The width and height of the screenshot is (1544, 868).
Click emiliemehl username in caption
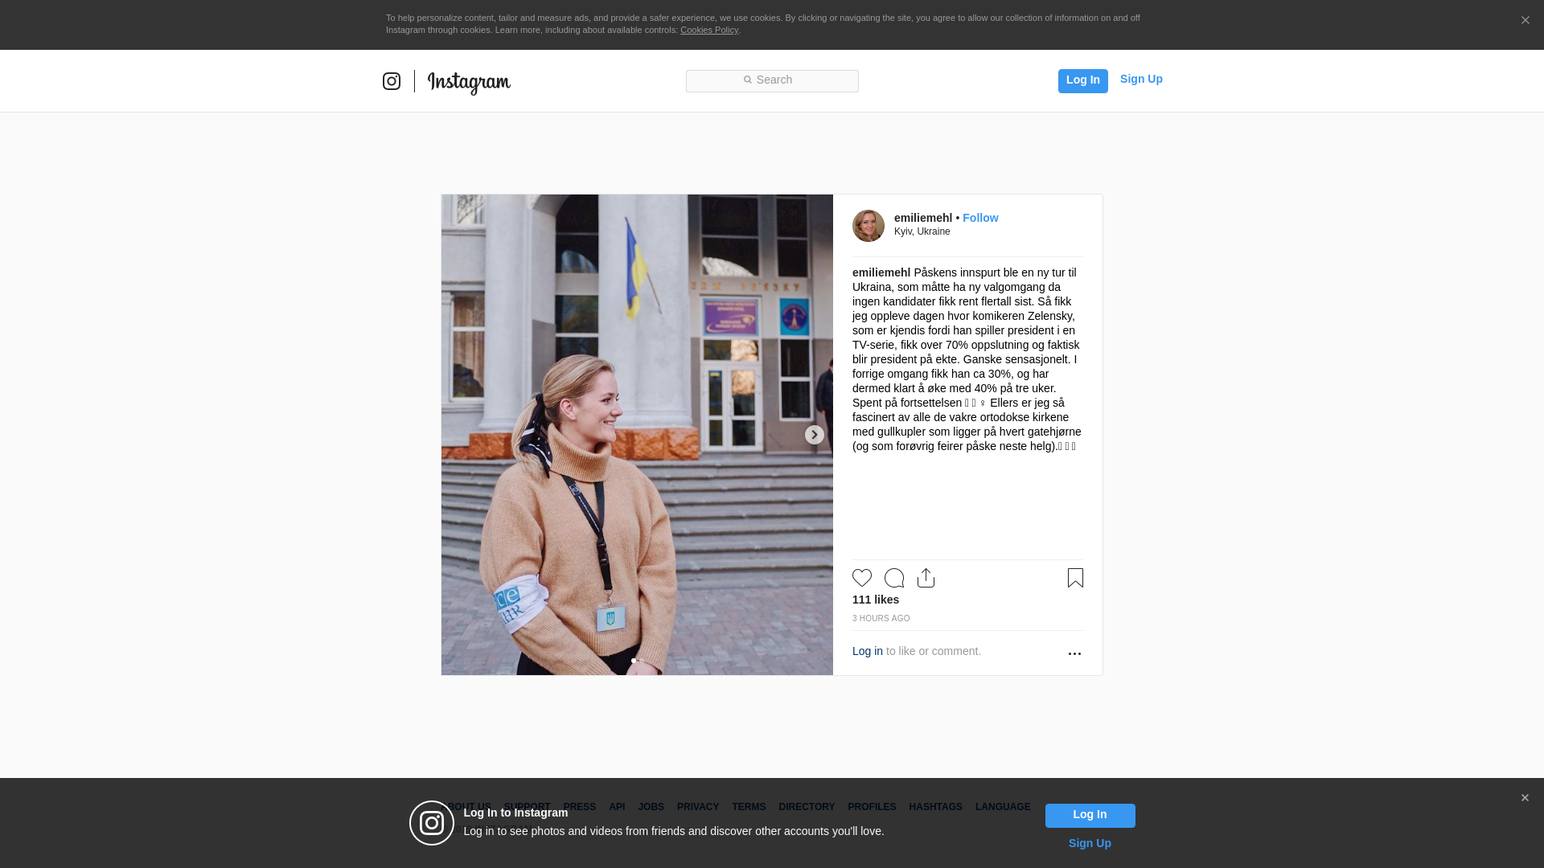tap(881, 272)
